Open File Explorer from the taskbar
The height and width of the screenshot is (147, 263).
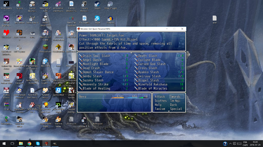[x=21, y=143]
